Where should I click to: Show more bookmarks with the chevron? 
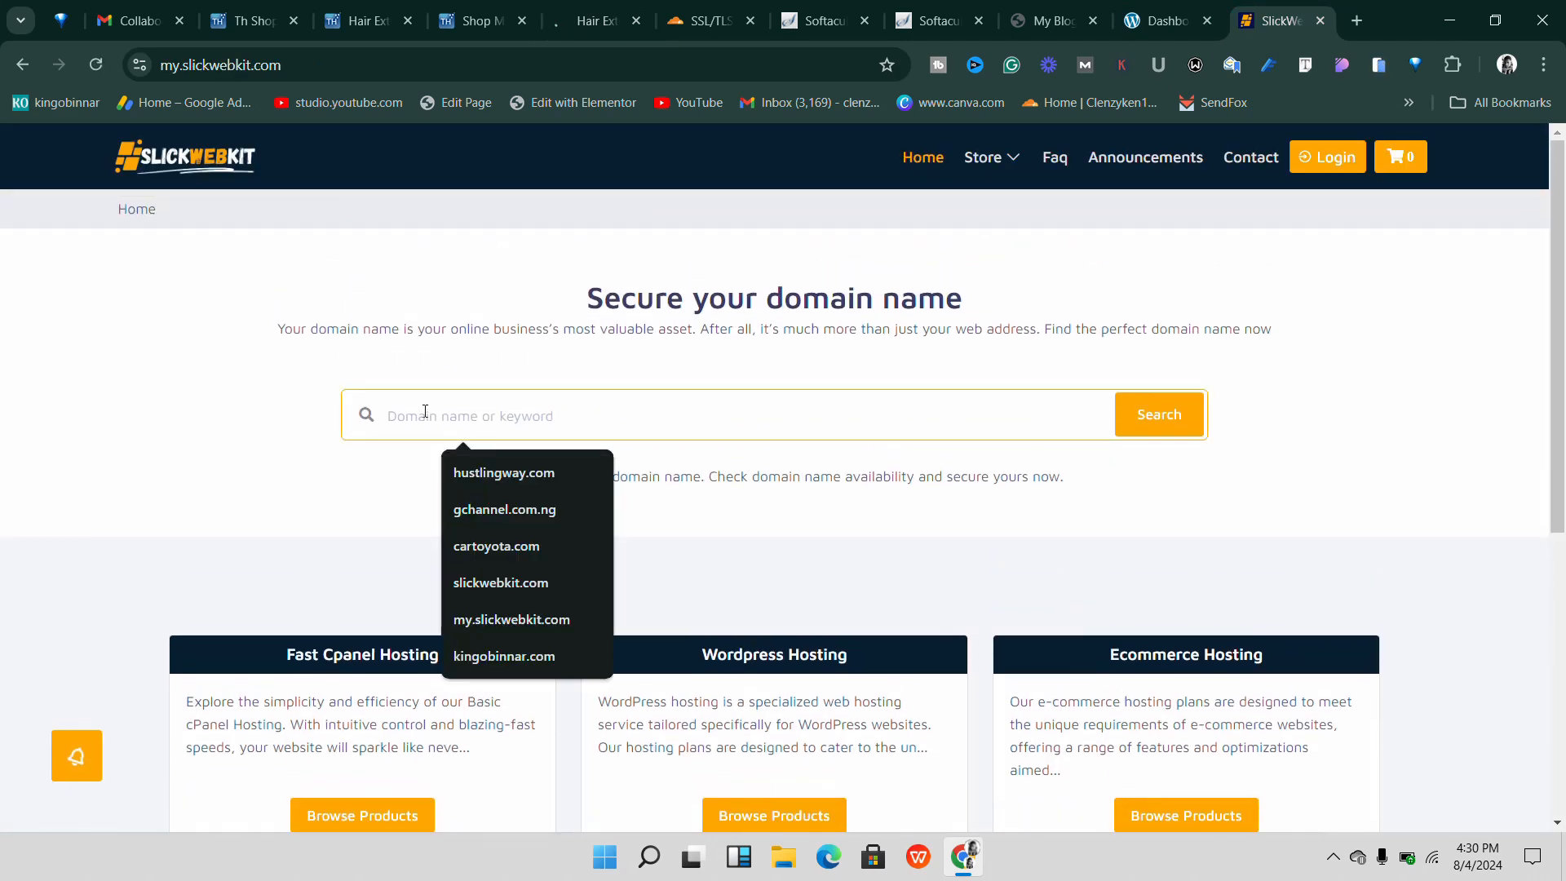pos(1409,103)
